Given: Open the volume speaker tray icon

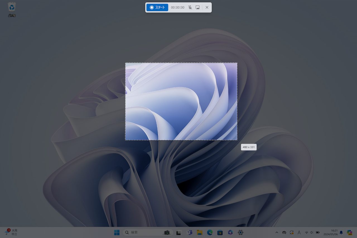Looking at the screenshot, I should 312,232.
